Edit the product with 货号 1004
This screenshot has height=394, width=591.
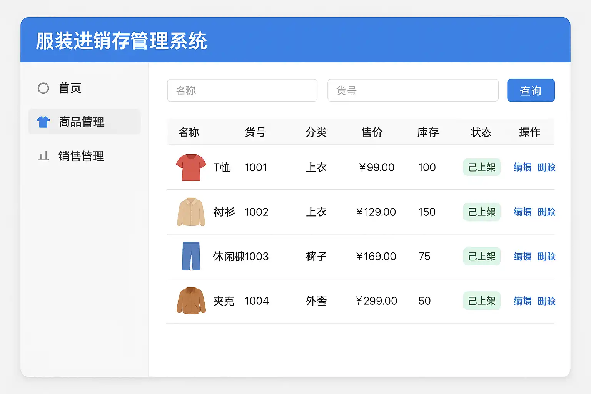(523, 301)
